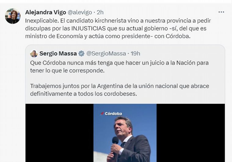Click the word INJUSTICIAS in the tweet

point(89,28)
